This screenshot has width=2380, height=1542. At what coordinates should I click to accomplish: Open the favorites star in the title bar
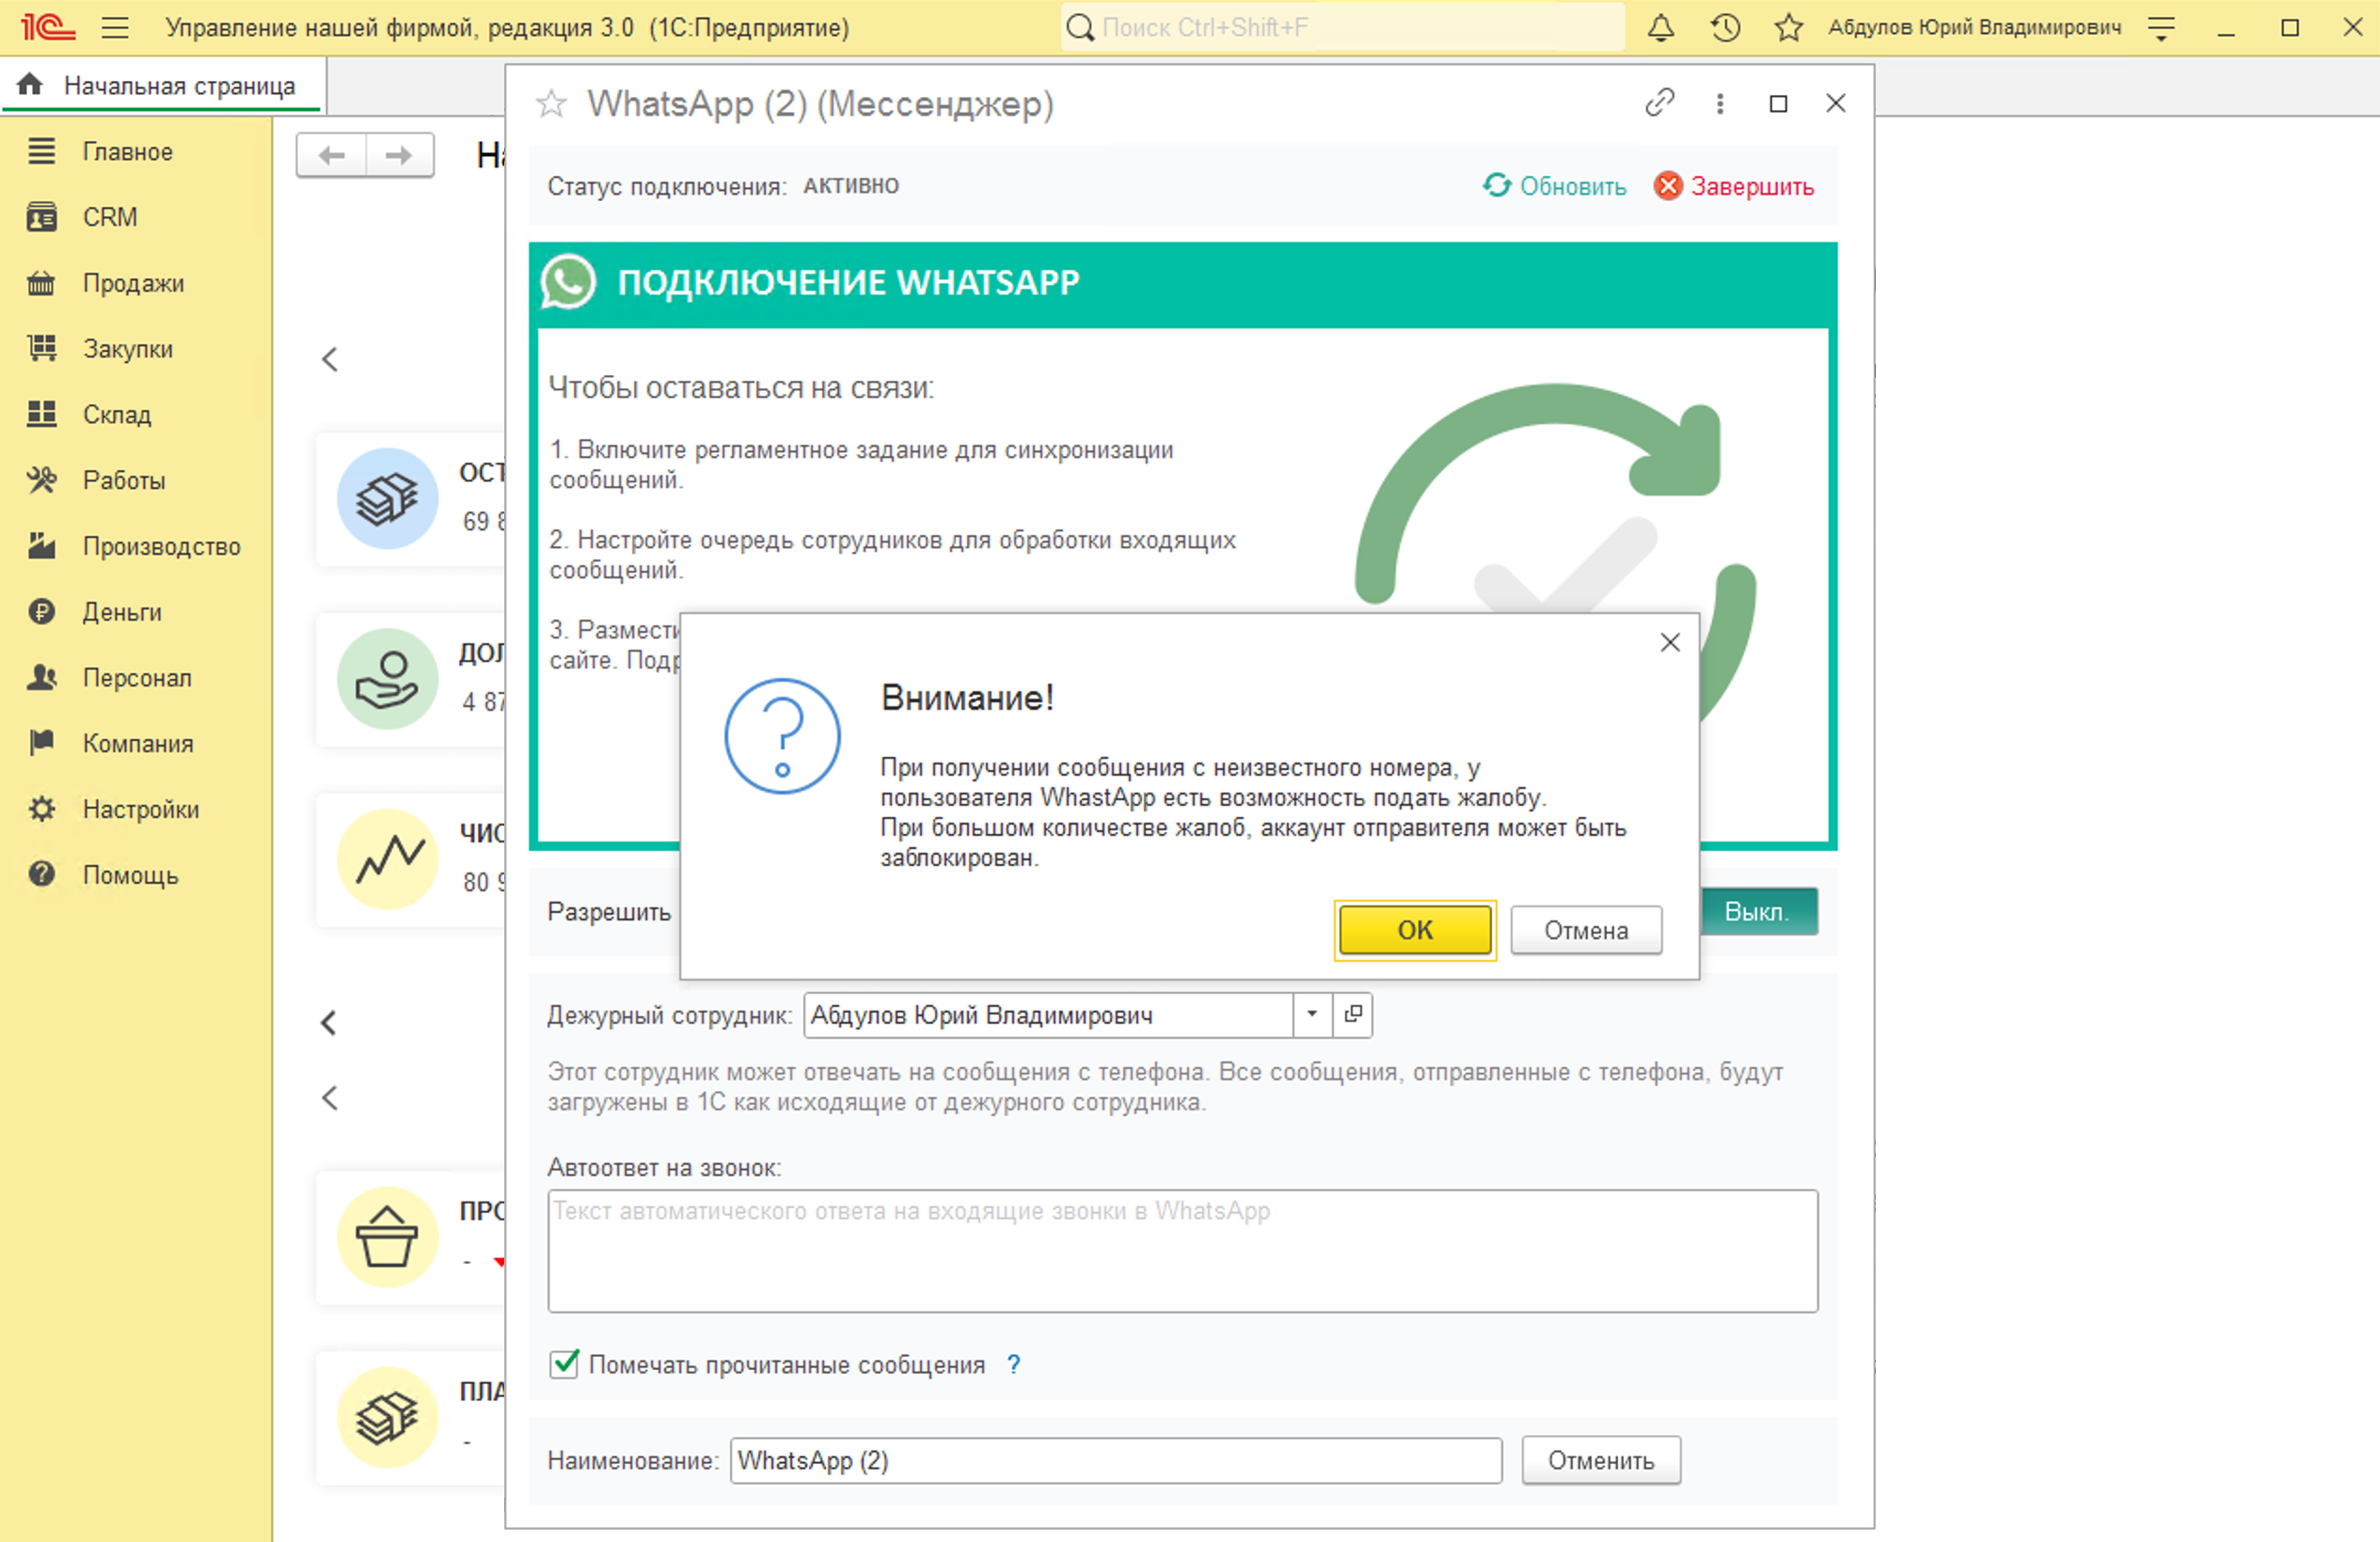point(1787,27)
